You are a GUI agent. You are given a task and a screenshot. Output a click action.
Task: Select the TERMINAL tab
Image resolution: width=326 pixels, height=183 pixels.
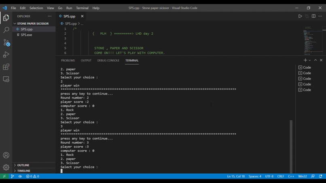[132, 61]
